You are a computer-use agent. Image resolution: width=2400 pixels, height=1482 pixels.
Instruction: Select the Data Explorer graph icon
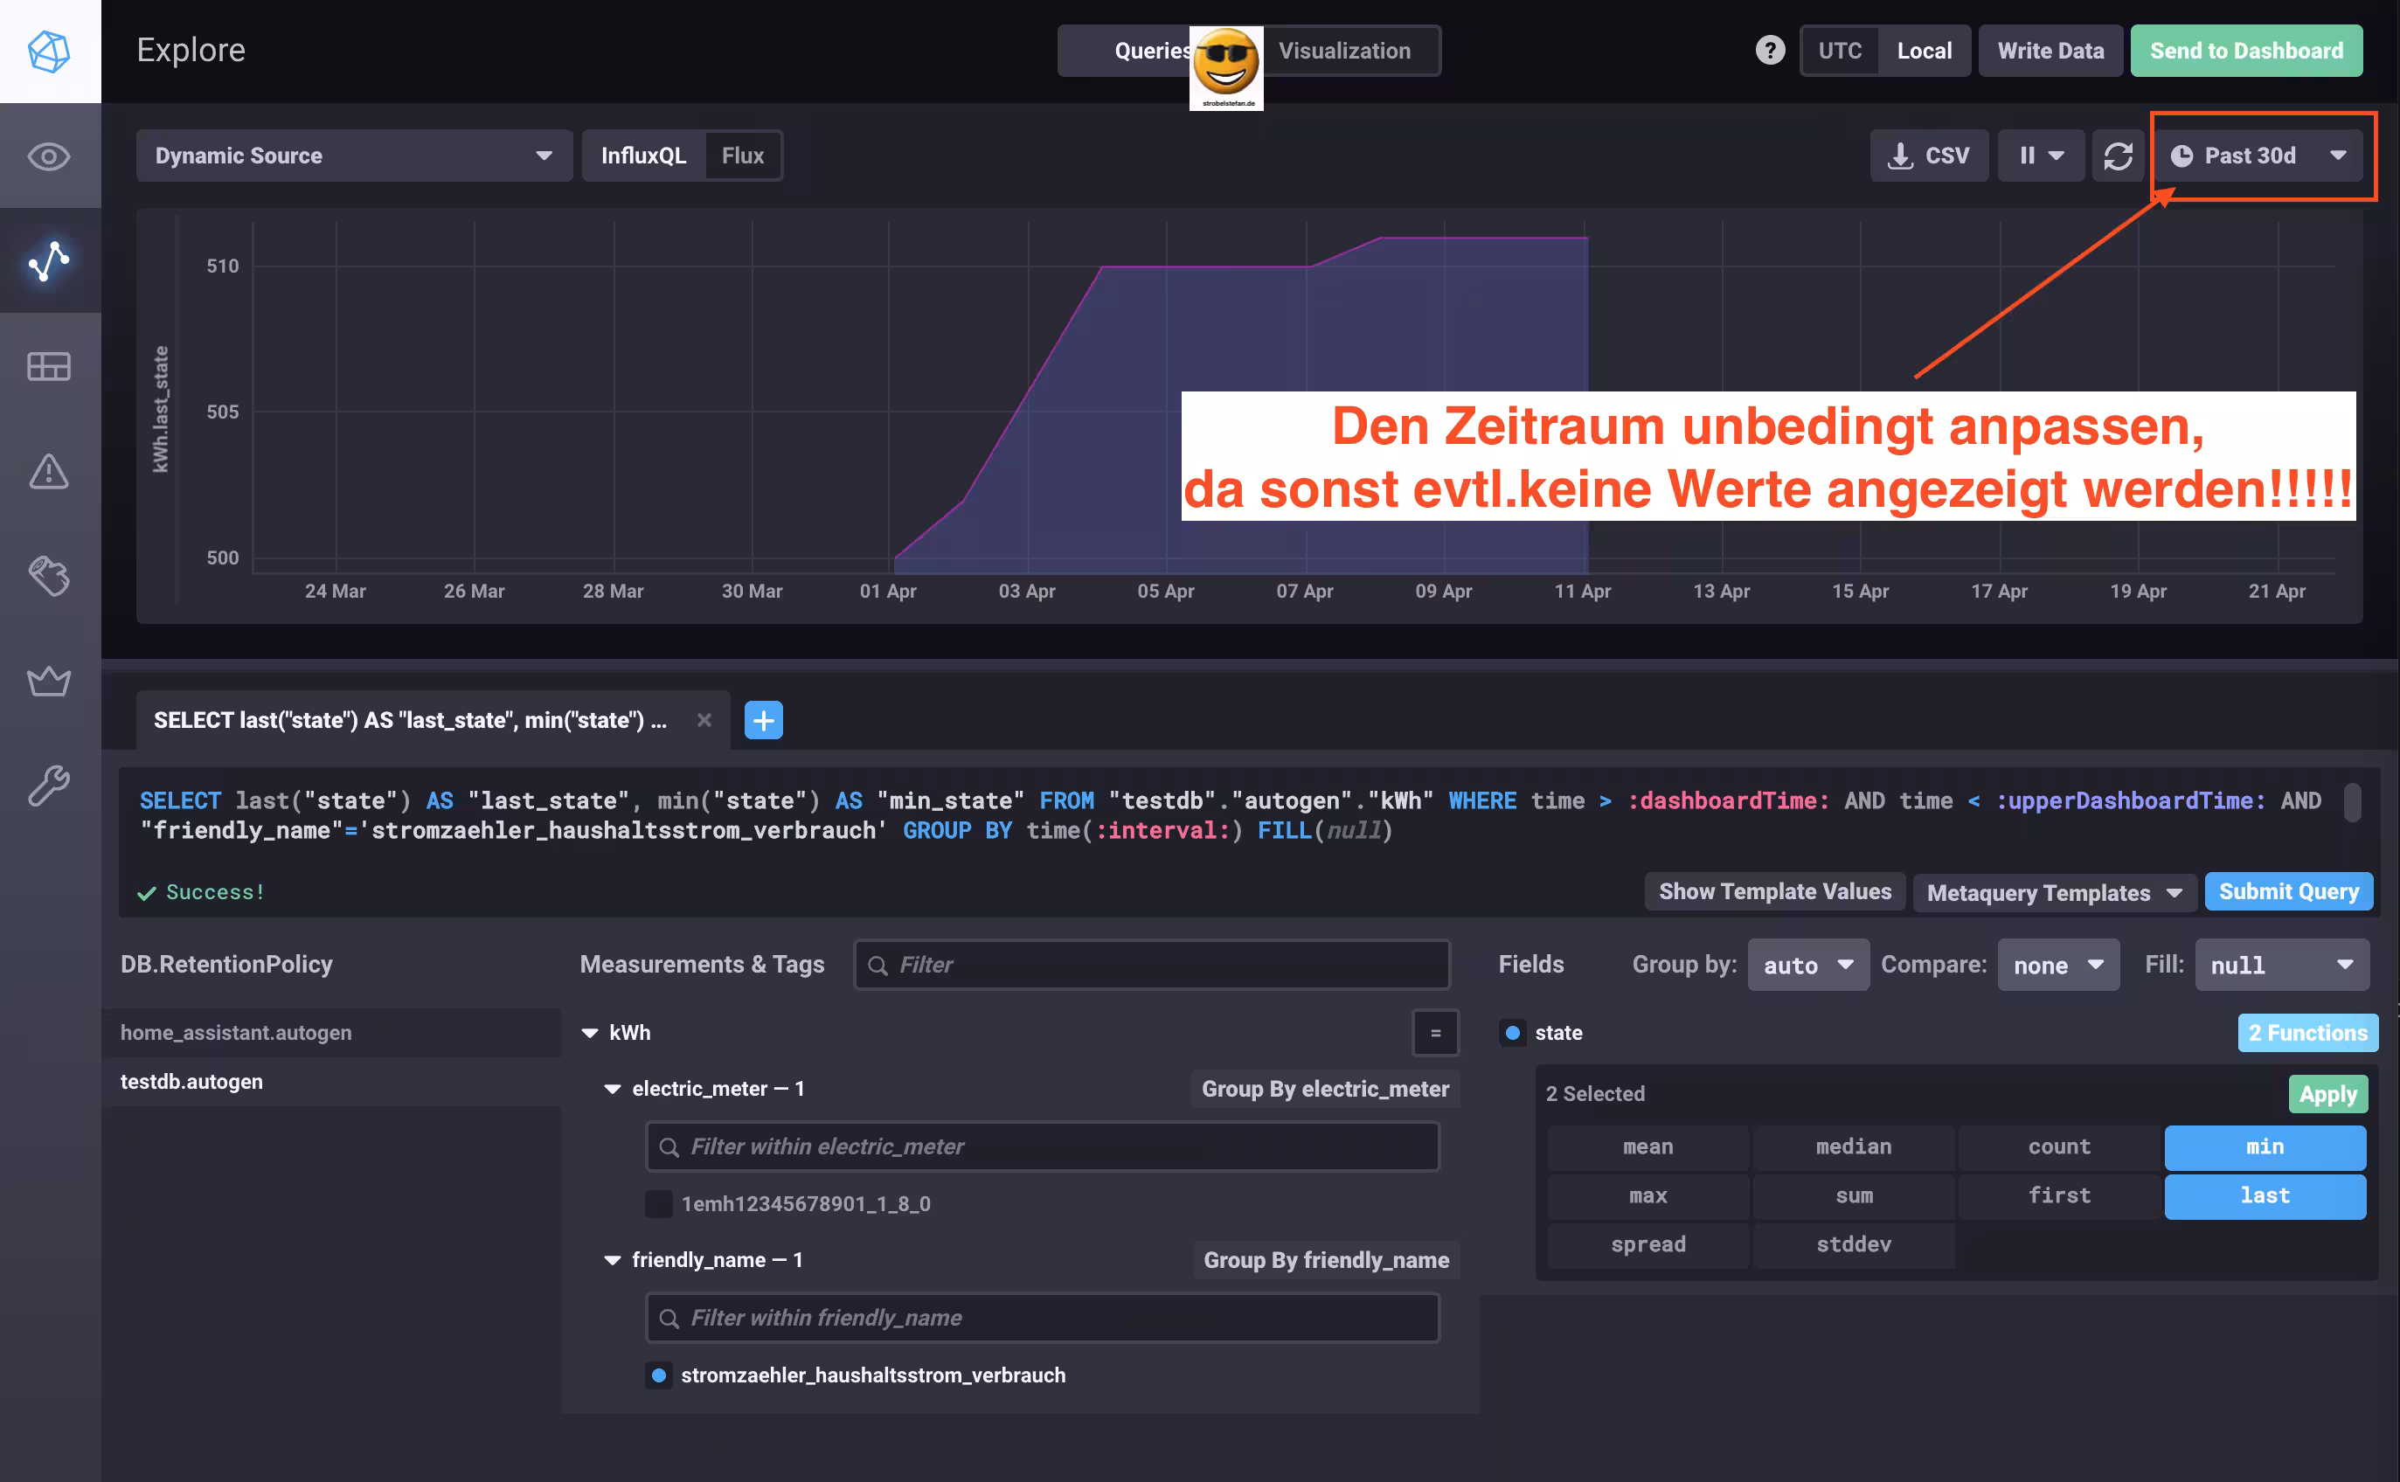[x=49, y=260]
